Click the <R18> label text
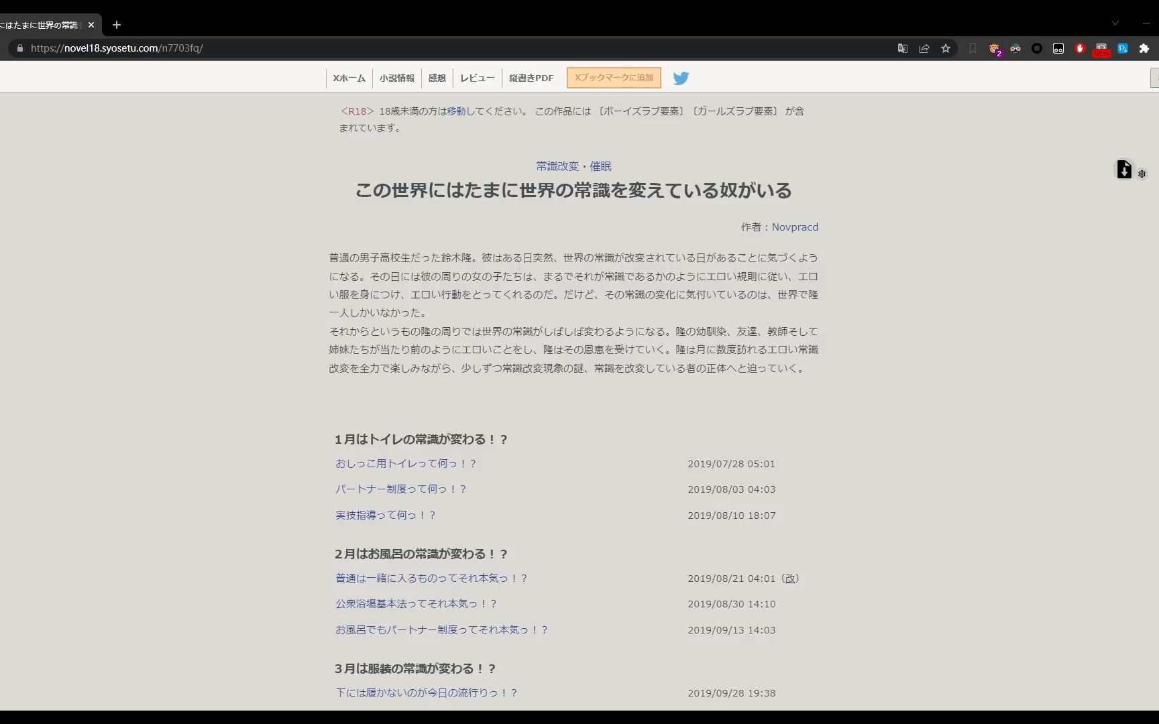This screenshot has height=724, width=1159. 357,111
